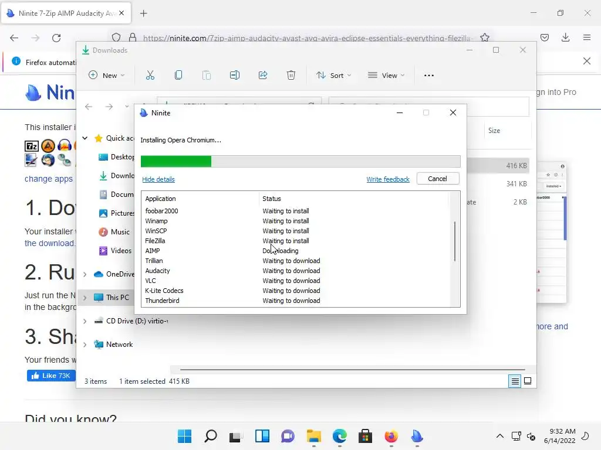
Task: Open the taskbar Search magnifier
Action: tap(211, 436)
